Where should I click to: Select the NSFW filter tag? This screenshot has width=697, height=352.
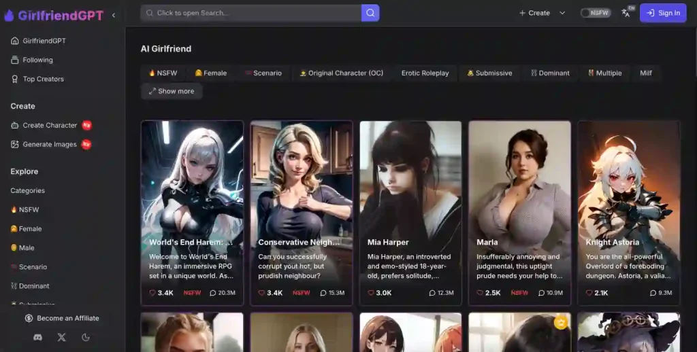point(163,73)
